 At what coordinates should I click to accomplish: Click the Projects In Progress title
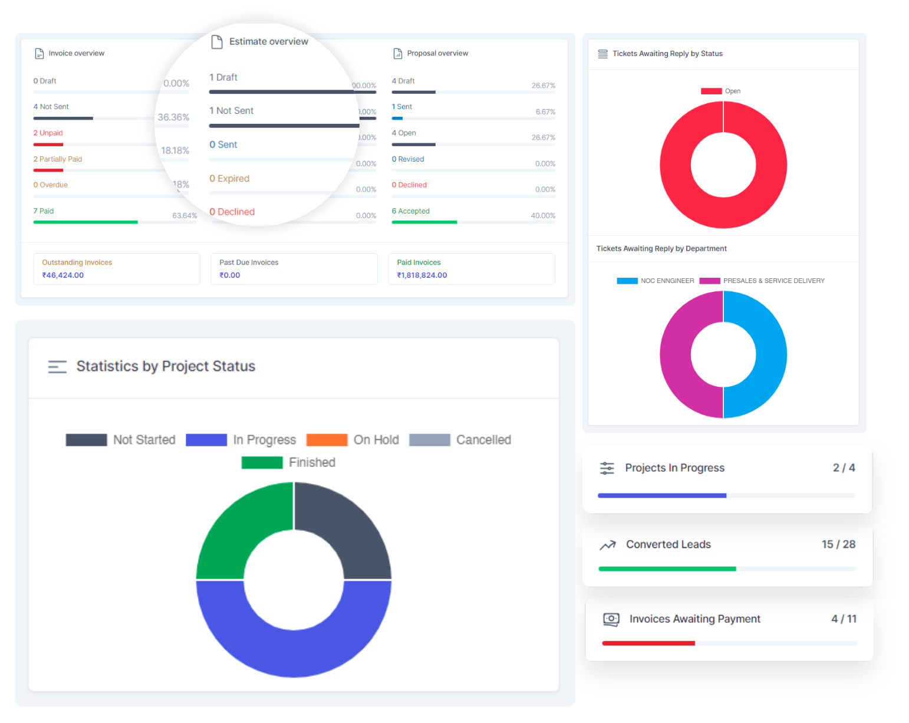[674, 468]
